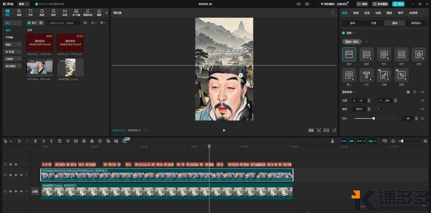The image size is (431, 213).
Task: Expand the 云素材 sidebar category
Action: coord(13,59)
